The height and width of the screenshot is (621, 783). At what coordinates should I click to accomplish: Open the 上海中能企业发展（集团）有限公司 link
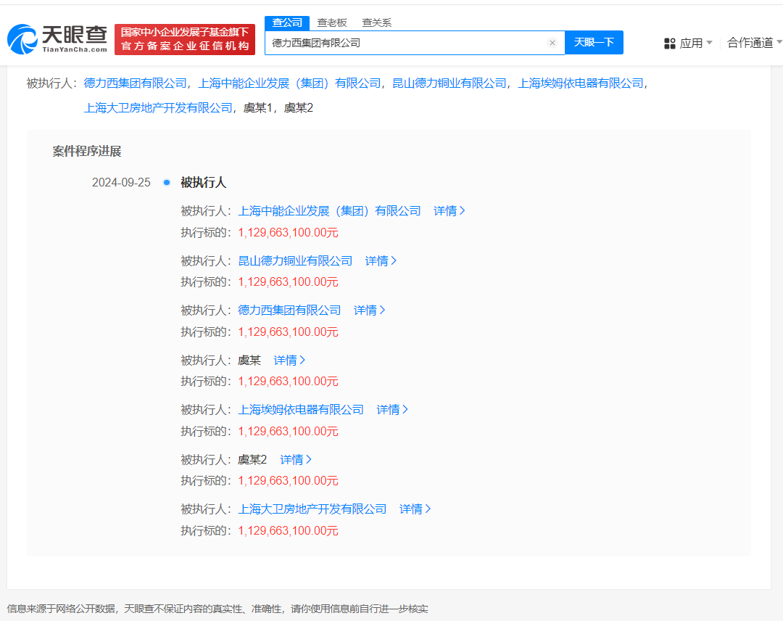(330, 210)
